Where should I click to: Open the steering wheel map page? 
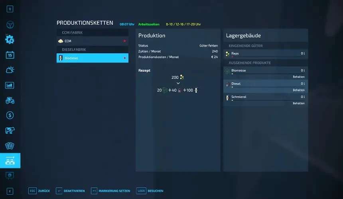[x=10, y=24]
